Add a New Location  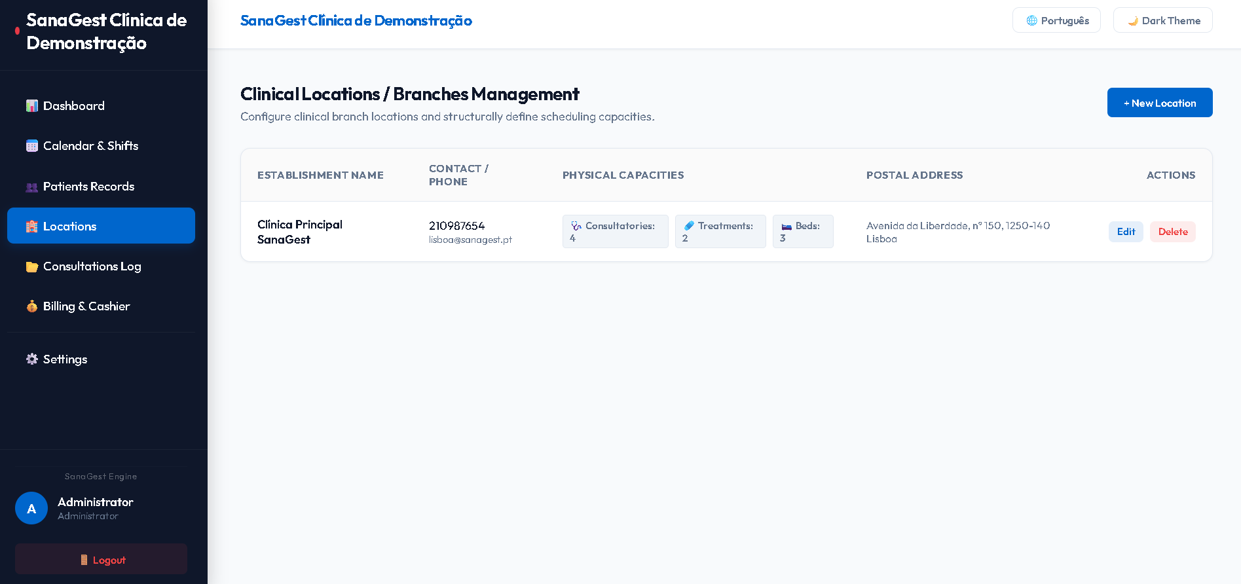1160,103
